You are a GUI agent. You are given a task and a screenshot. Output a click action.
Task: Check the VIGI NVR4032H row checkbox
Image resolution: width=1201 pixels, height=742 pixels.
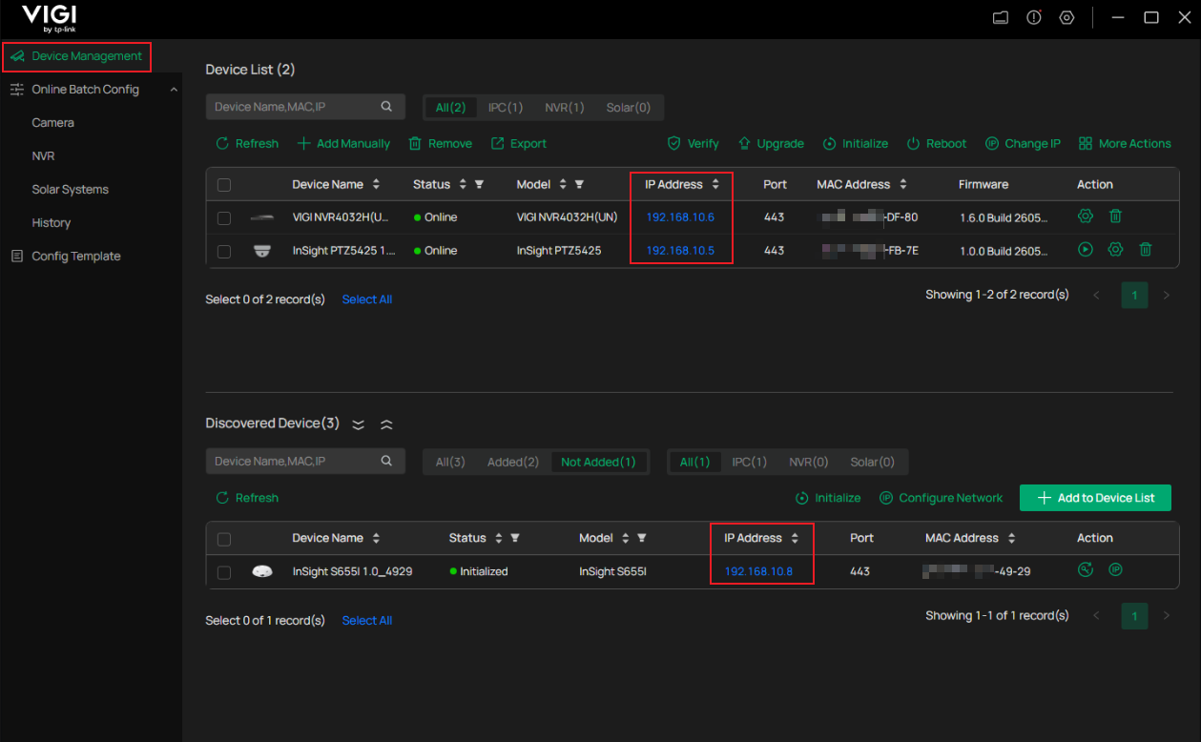pyautogui.click(x=224, y=217)
